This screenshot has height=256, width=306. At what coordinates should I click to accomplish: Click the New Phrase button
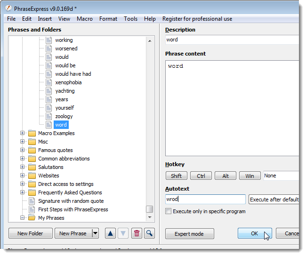[73, 233]
